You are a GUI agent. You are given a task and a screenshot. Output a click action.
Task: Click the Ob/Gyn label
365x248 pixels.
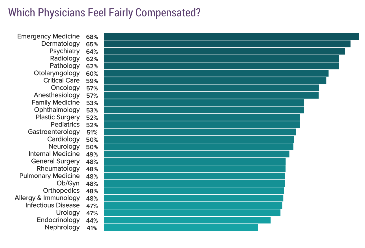tap(68, 183)
